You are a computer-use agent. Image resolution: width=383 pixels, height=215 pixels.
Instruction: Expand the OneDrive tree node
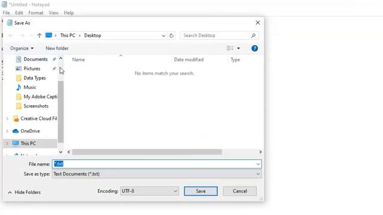pyautogui.click(x=7, y=131)
